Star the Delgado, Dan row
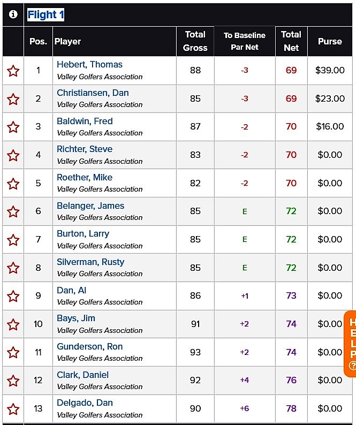The image size is (356, 425). [x=13, y=409]
